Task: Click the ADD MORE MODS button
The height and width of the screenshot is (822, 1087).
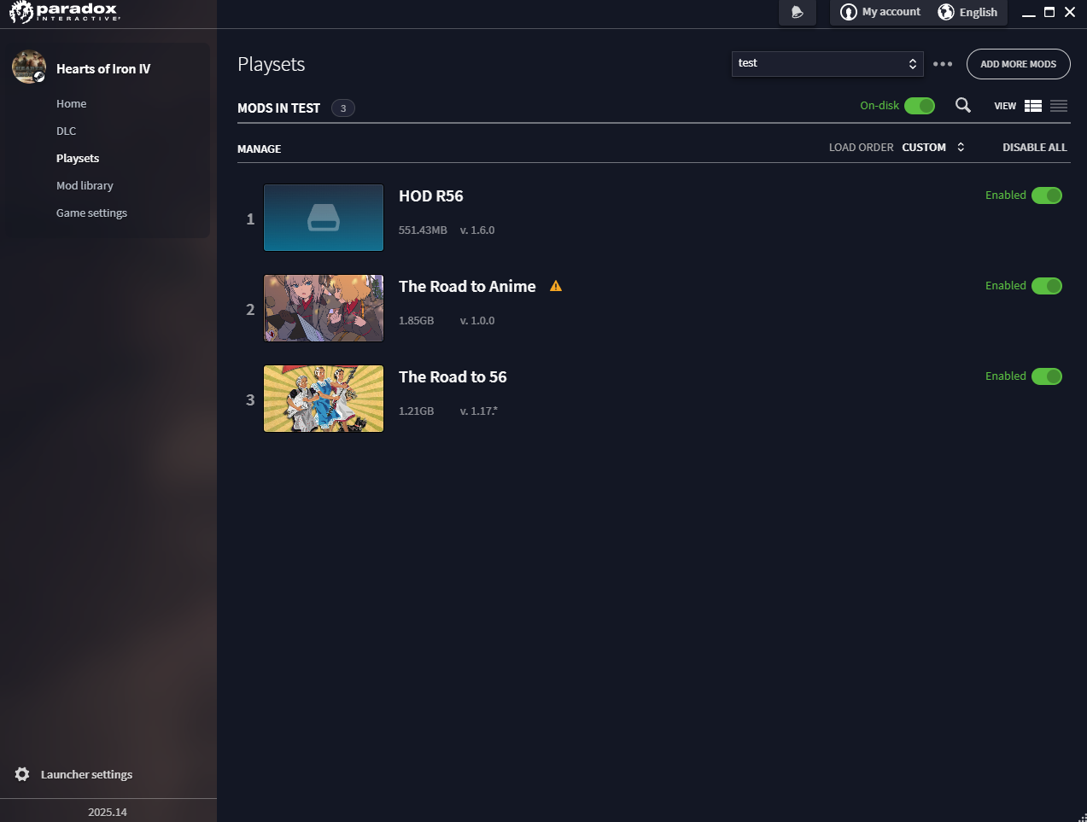Action: [x=1018, y=64]
